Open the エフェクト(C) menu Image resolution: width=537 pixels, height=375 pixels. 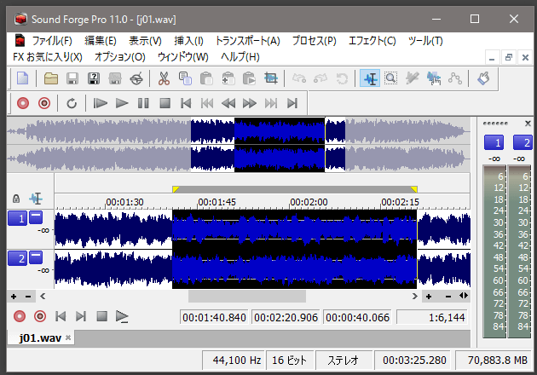(372, 41)
